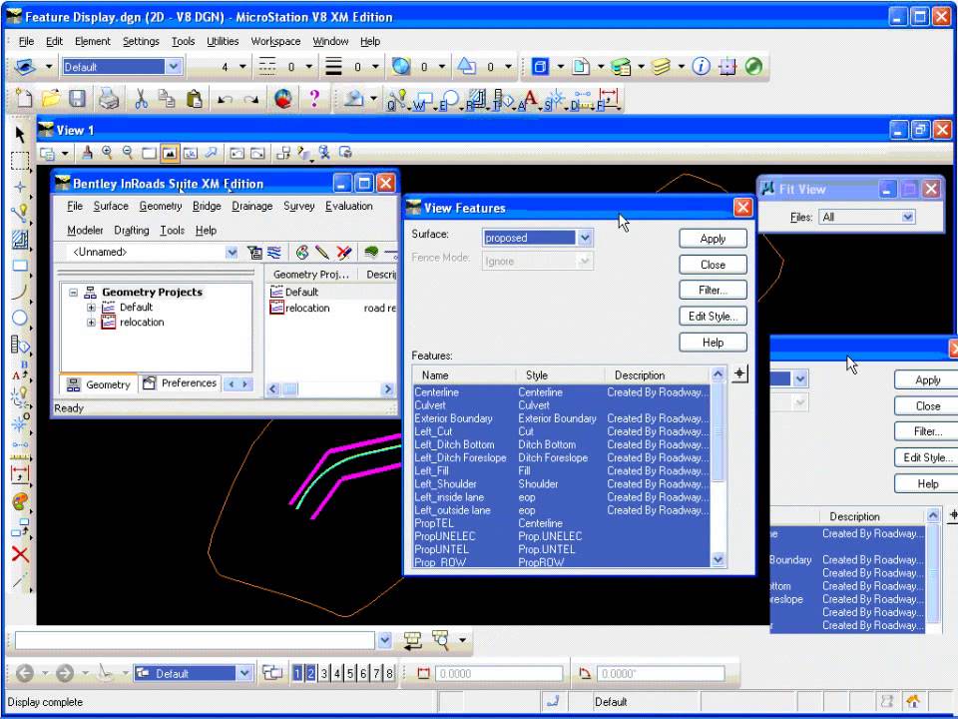Open the Surface dropdown showing proposed

585,238
